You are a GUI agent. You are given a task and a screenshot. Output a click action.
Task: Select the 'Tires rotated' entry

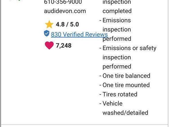point(118,94)
